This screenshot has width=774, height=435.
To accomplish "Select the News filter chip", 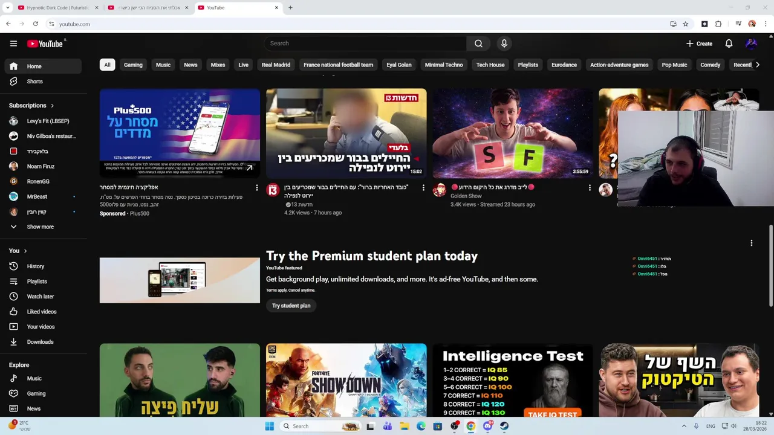I will (190, 65).
